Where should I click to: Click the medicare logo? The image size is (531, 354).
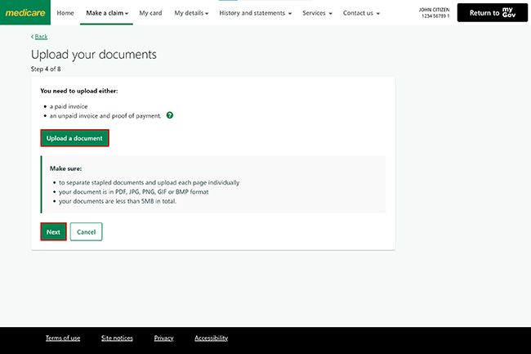(25, 12)
